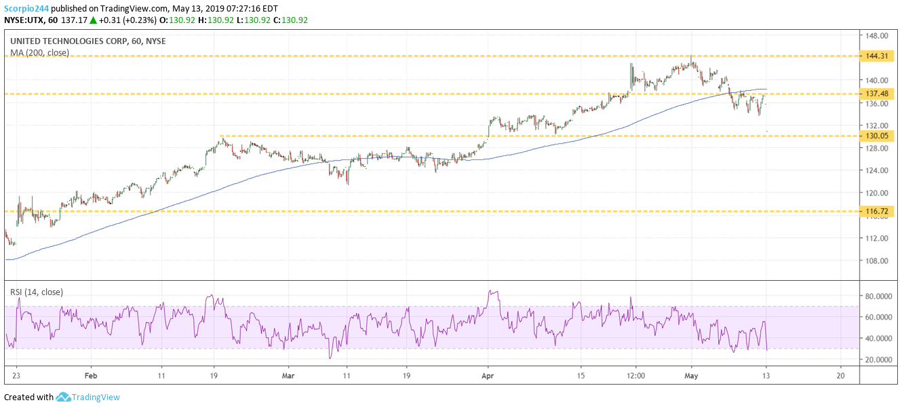This screenshot has height=409, width=902.
Task: Click the "Created with" caption text
Action: (x=29, y=397)
